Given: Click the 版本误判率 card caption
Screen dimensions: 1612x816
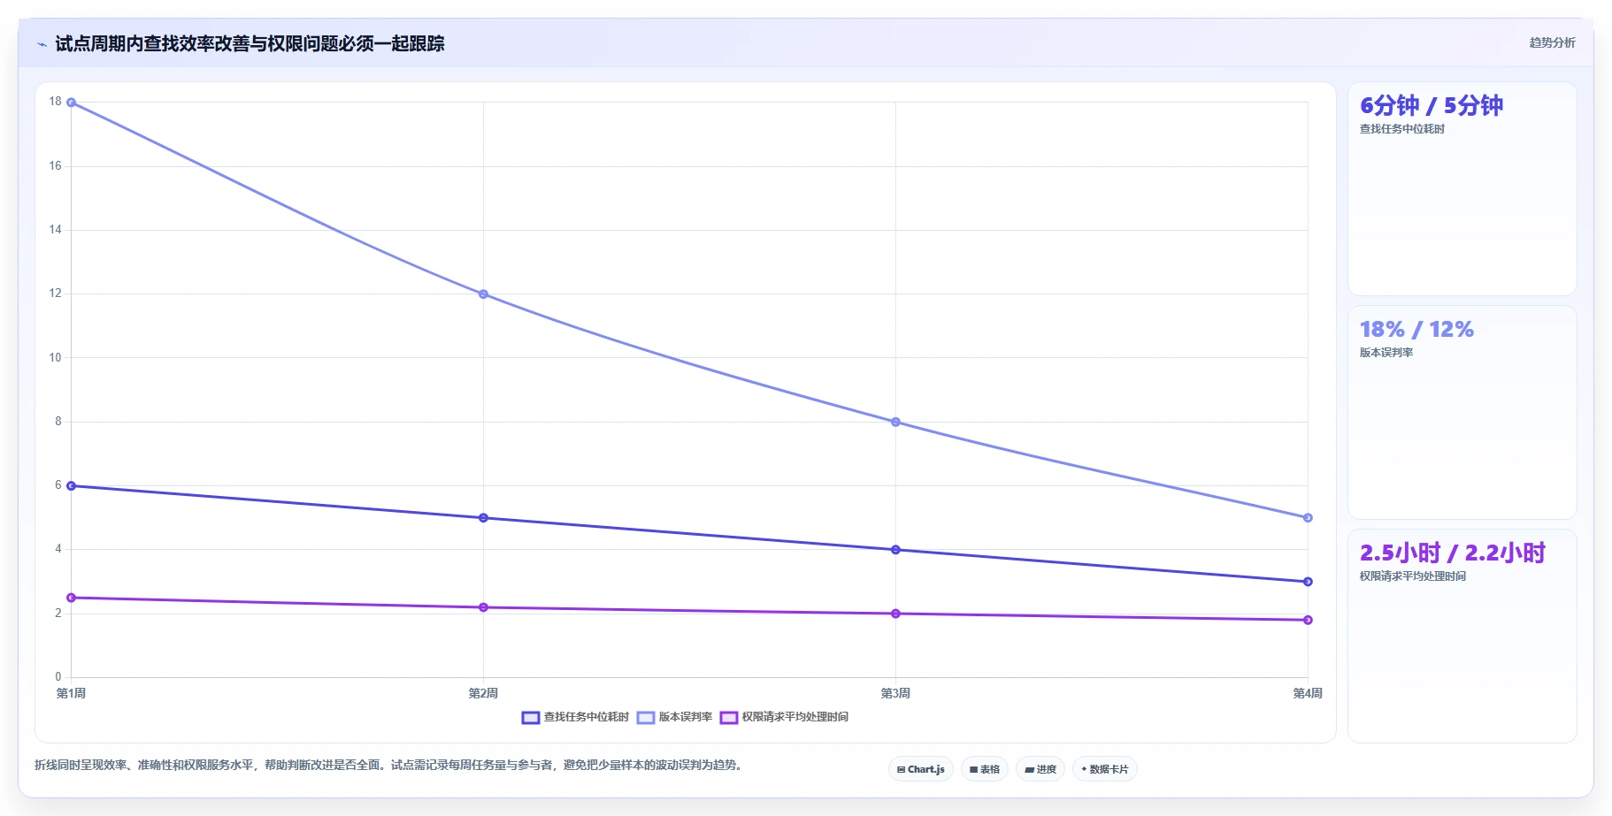Looking at the screenshot, I should pyautogui.click(x=1386, y=353).
